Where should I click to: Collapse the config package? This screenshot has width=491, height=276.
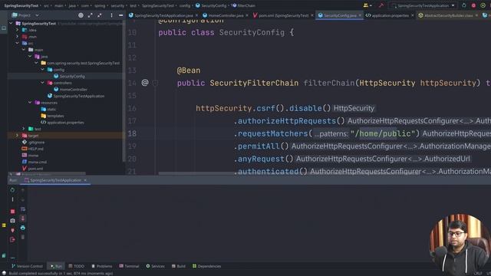(42, 70)
